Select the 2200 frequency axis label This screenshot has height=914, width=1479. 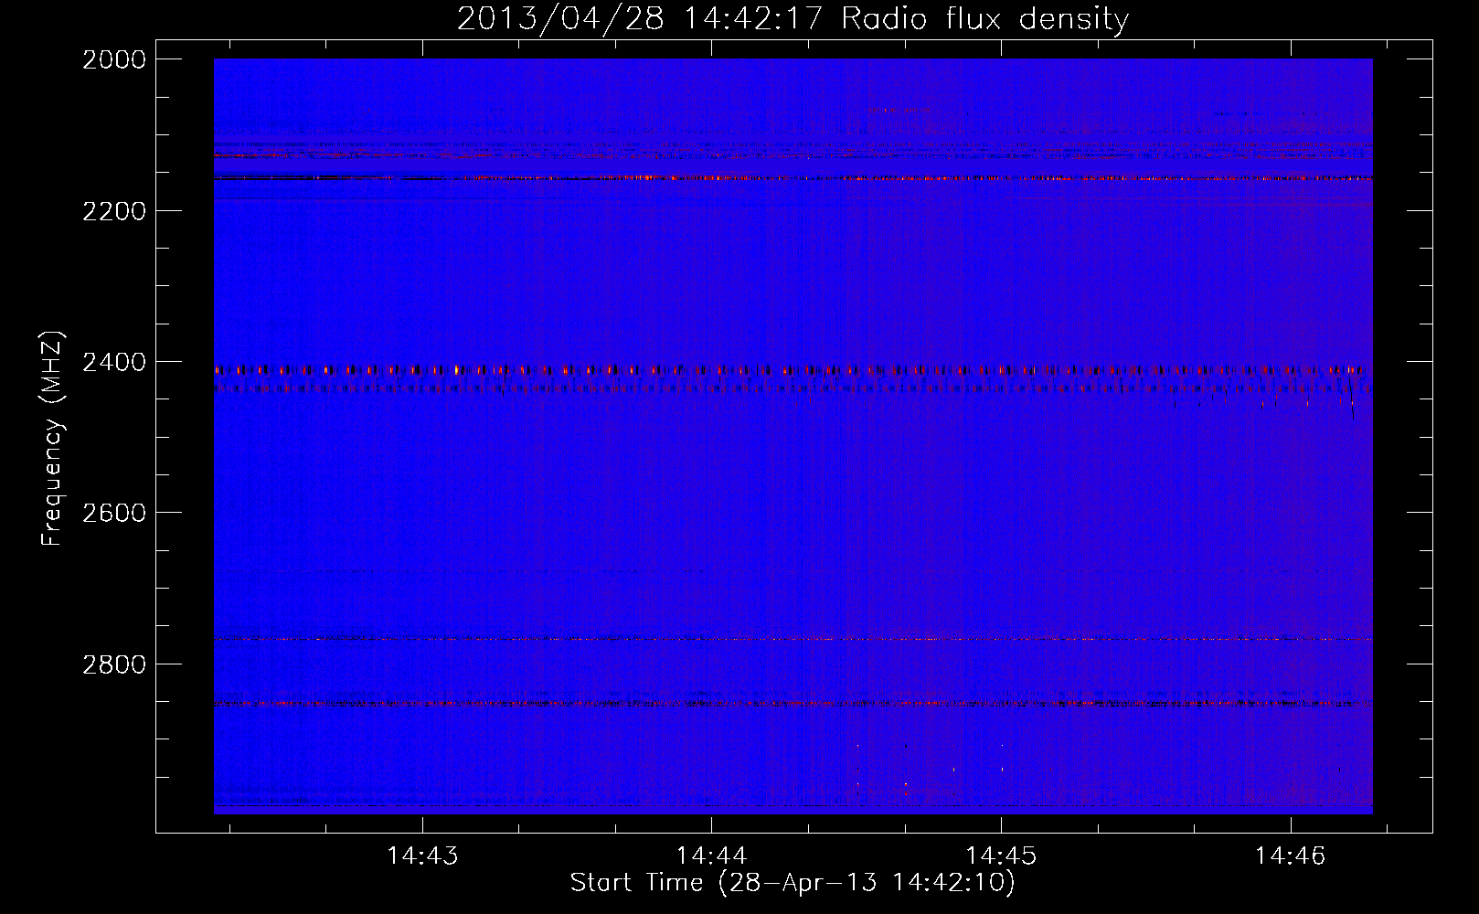(x=114, y=211)
